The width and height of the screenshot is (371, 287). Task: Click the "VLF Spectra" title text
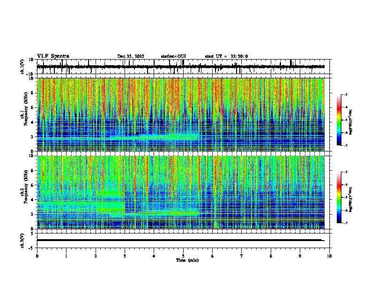coord(53,56)
